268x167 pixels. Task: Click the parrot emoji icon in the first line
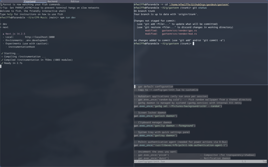tap(1, 5)
